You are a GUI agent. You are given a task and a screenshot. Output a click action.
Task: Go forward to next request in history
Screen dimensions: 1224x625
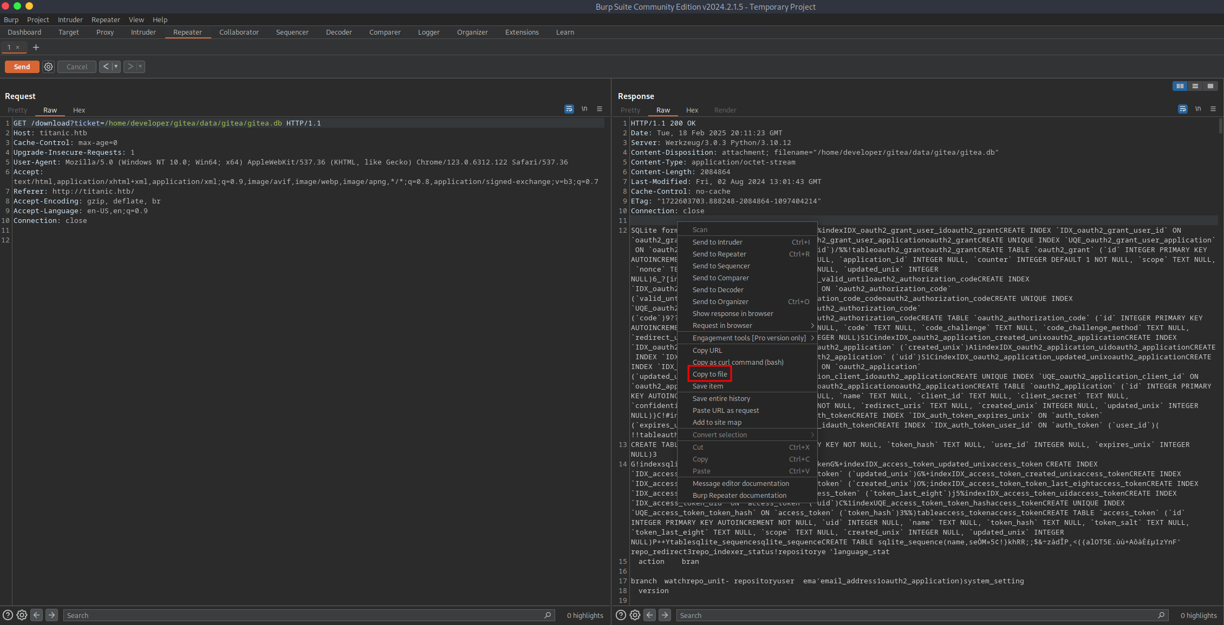(x=130, y=67)
